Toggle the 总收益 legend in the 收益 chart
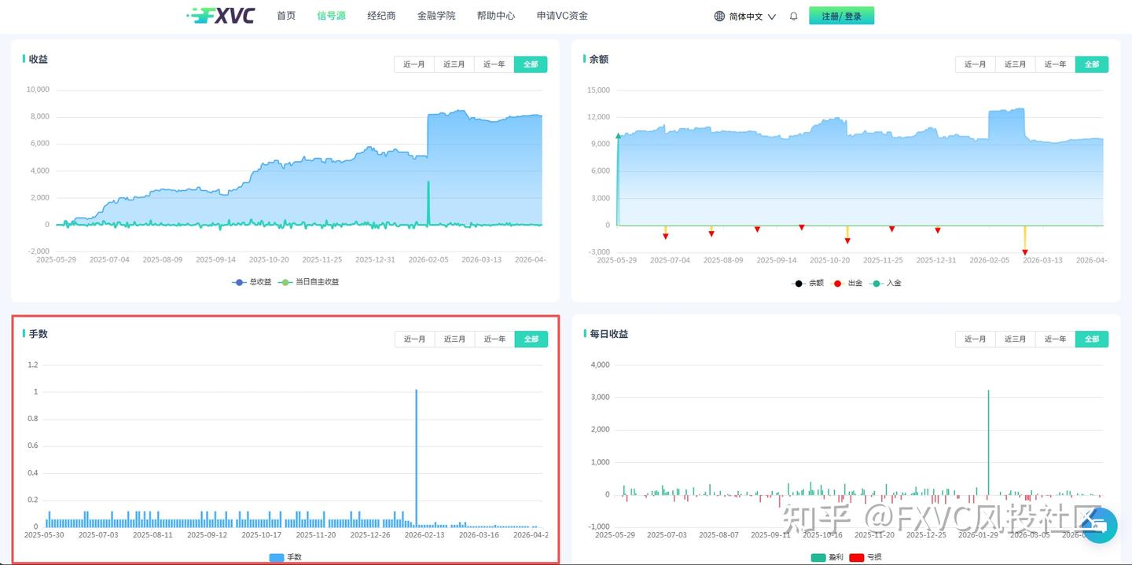The height and width of the screenshot is (565, 1132). [x=253, y=282]
